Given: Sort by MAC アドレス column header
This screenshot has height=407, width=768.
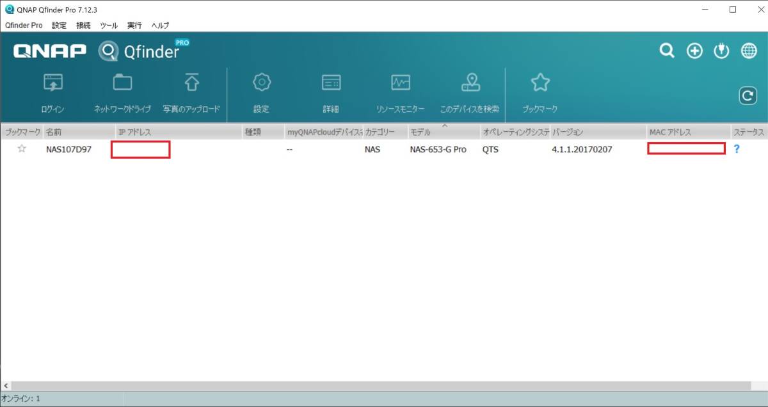Looking at the screenshot, I should click(689, 132).
